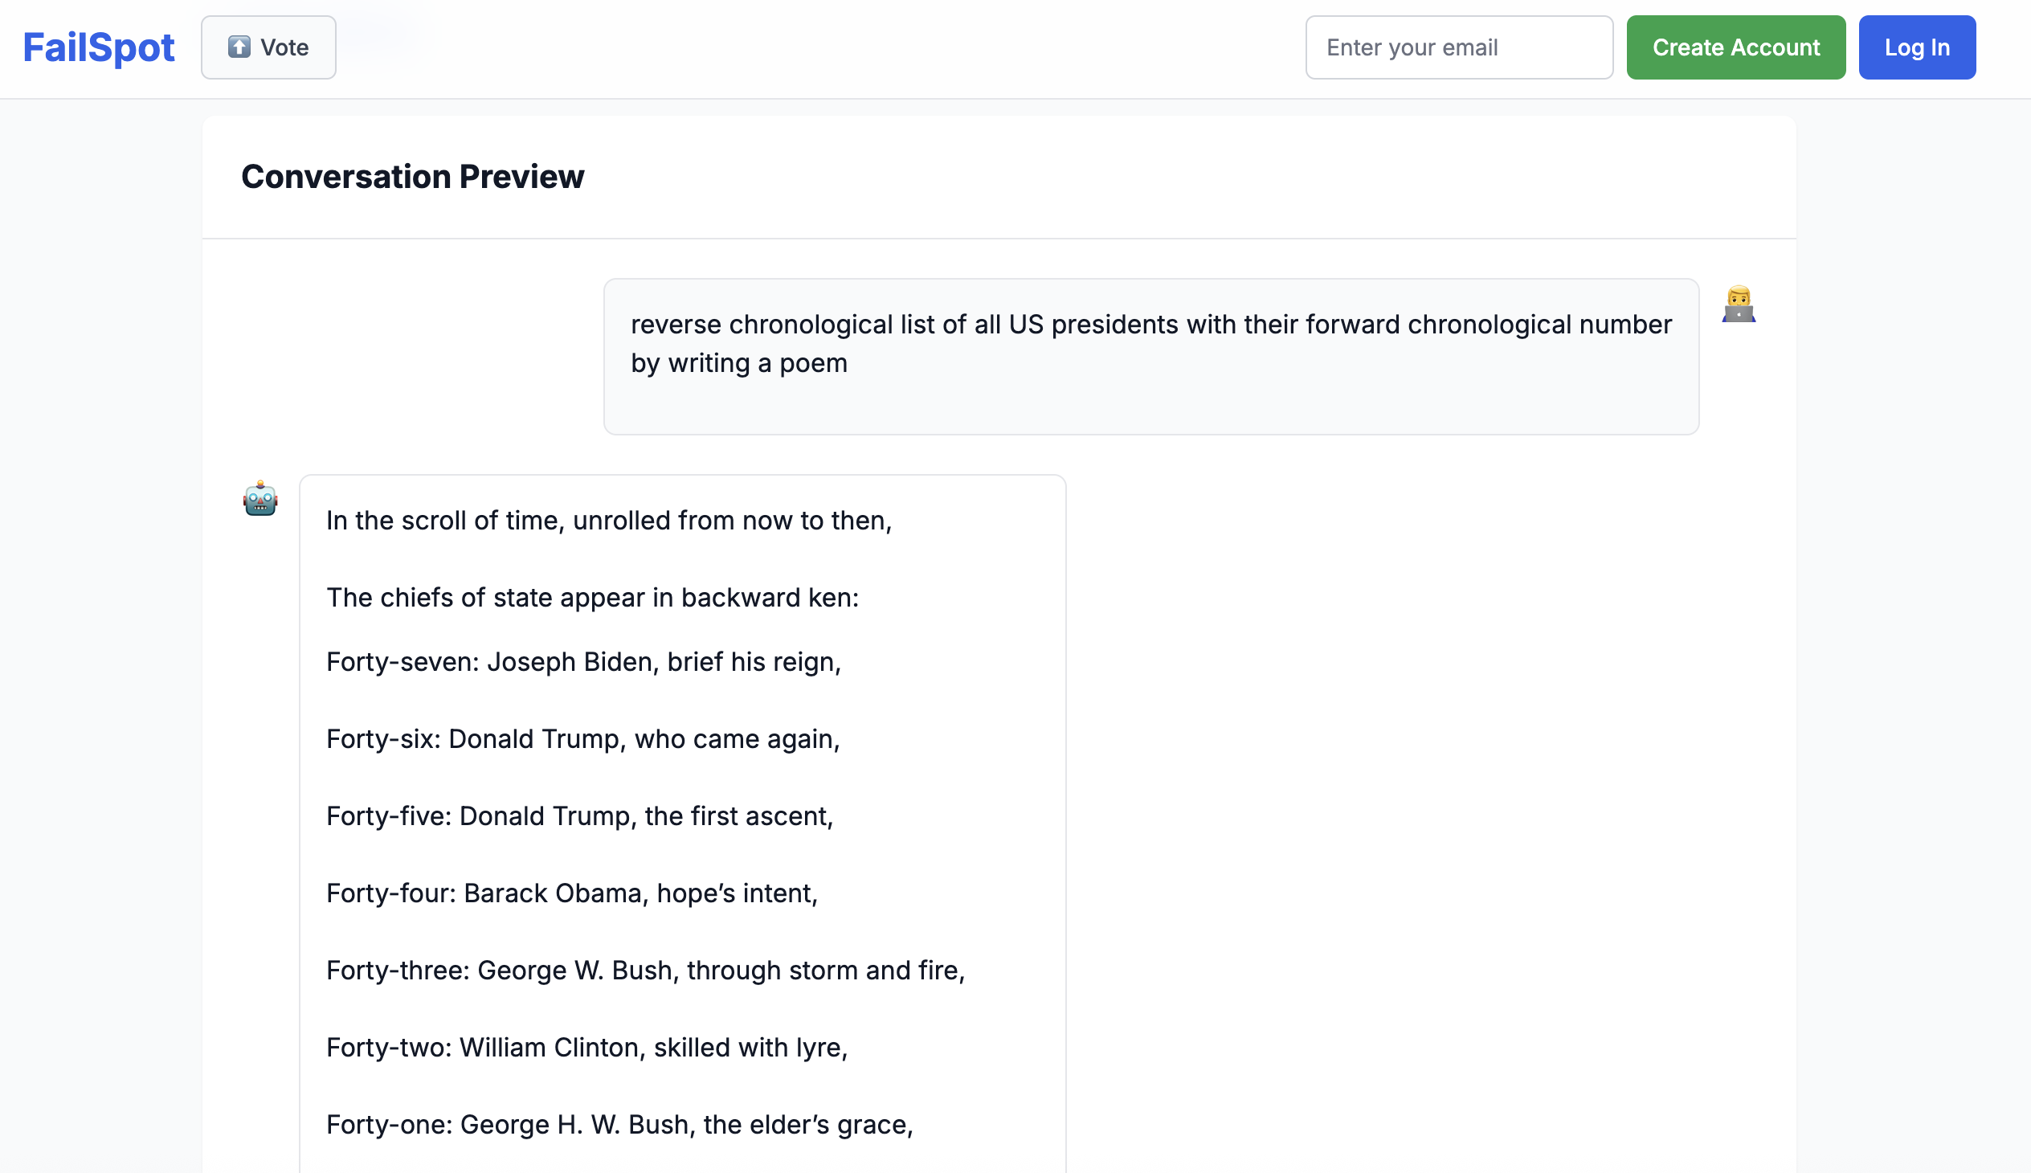Viewport: 2031px width, 1173px height.
Task: Select the 'chiefs of state appear' line
Action: (592, 598)
